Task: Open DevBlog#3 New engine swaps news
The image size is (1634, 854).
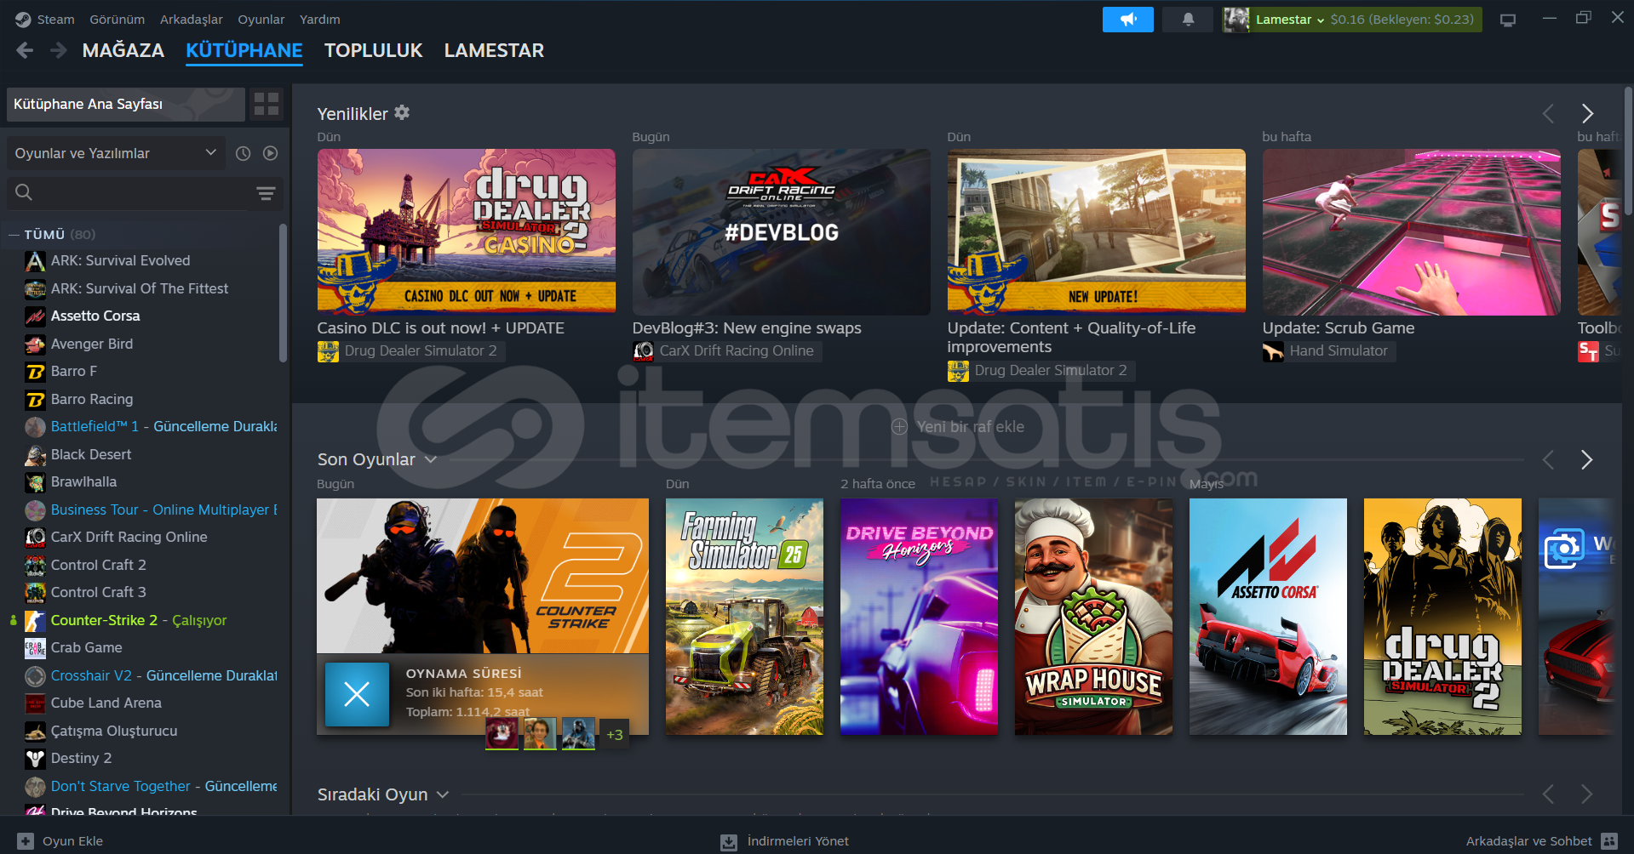Action: 747,328
